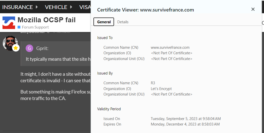This screenshot has height=133, width=264.
Task: Click the Issued To Organization (O) label
Action: 117,53
